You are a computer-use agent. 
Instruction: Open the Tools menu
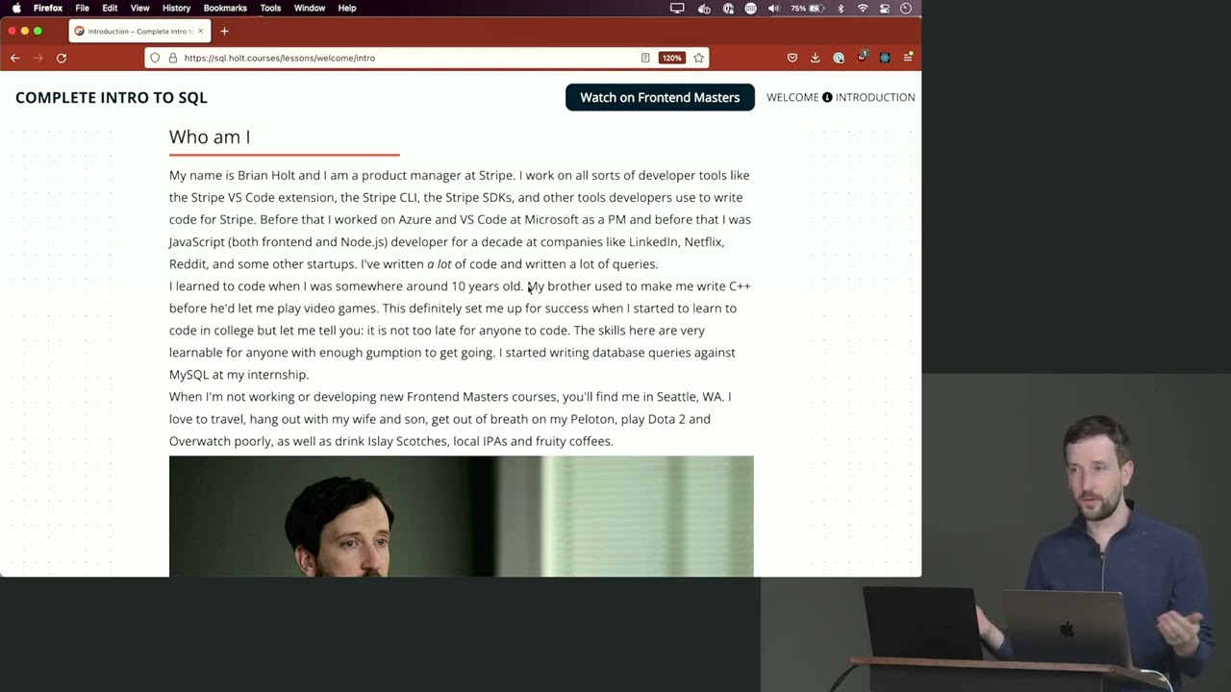tap(270, 8)
